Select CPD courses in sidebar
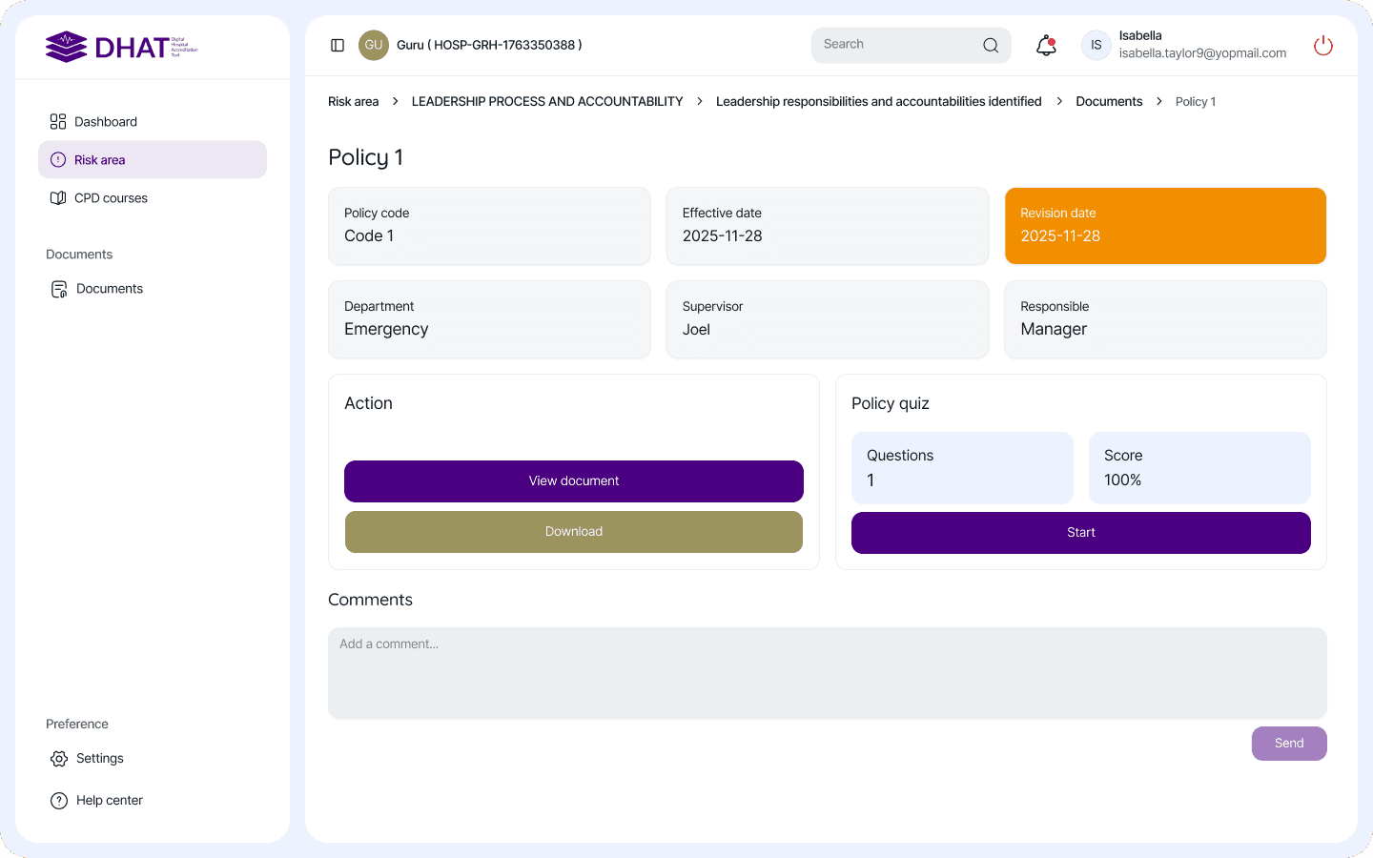This screenshot has width=1373, height=858. click(x=111, y=198)
